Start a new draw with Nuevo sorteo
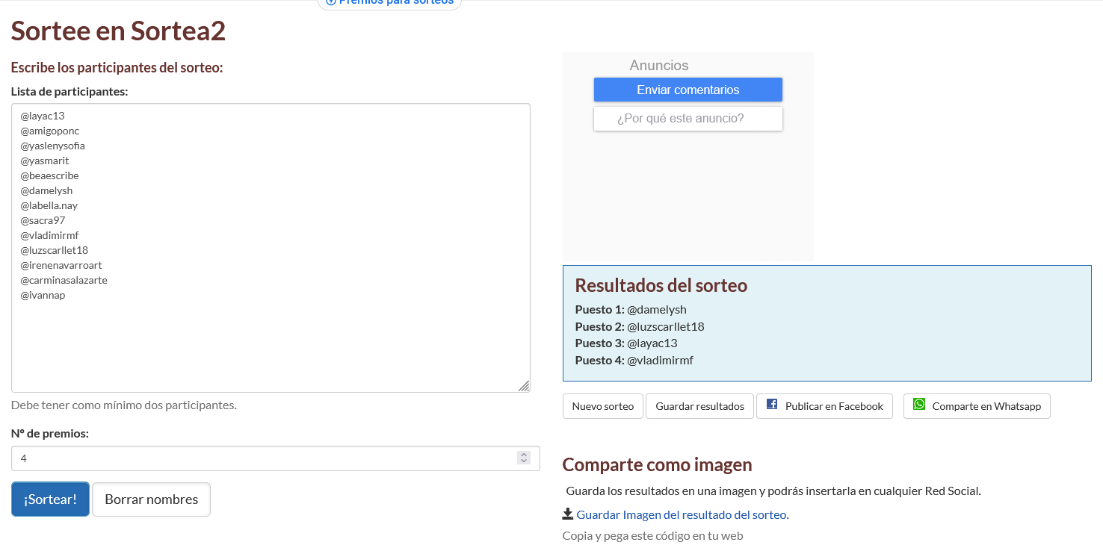 pyautogui.click(x=602, y=406)
